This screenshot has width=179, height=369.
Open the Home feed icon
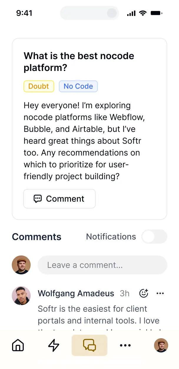(x=18, y=345)
